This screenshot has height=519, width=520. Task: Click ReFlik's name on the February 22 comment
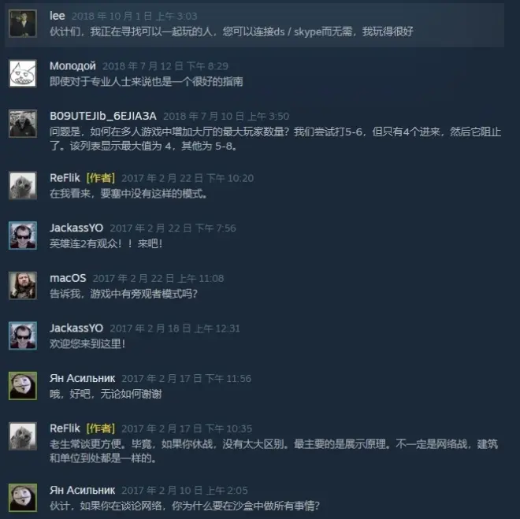point(65,178)
